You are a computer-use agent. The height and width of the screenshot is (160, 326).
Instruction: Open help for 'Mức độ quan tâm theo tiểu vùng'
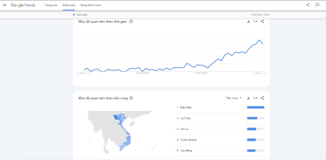pos(131,98)
